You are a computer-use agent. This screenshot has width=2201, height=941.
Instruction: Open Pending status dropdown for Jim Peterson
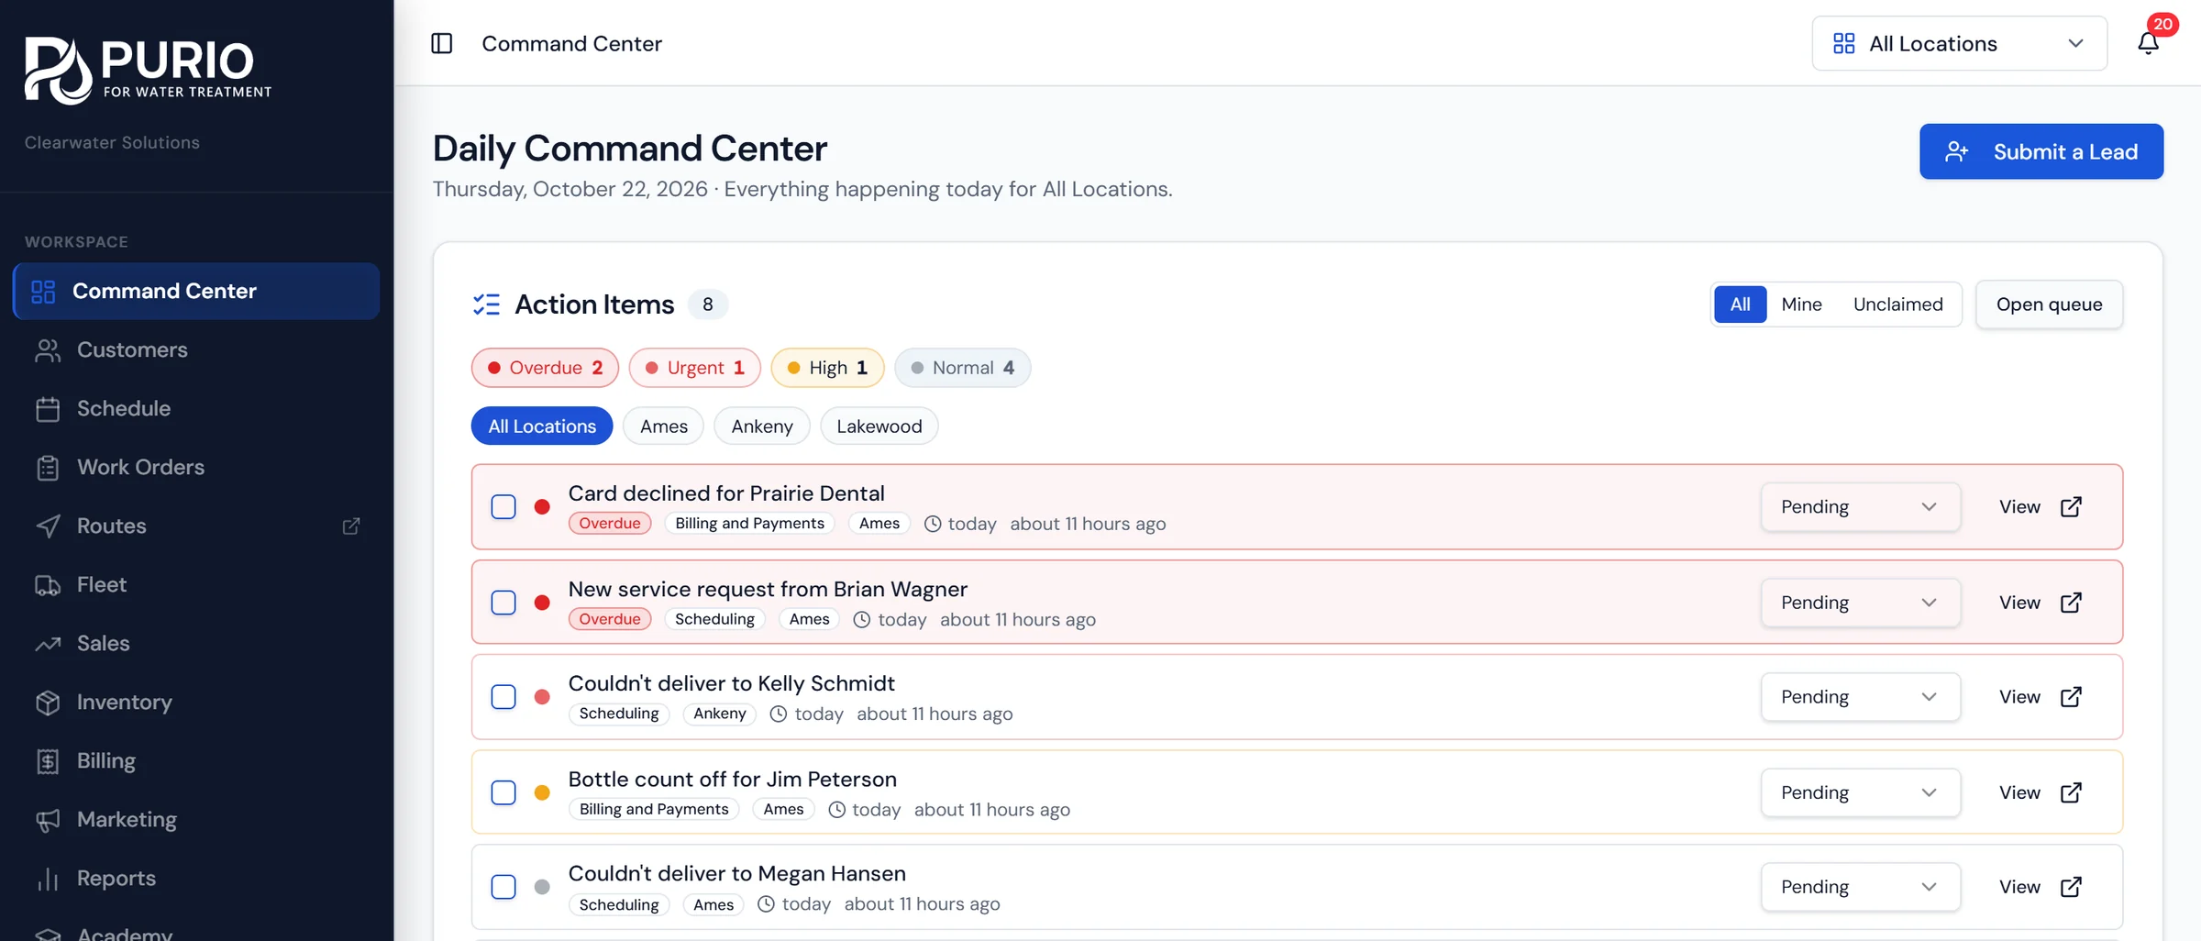(x=1860, y=792)
